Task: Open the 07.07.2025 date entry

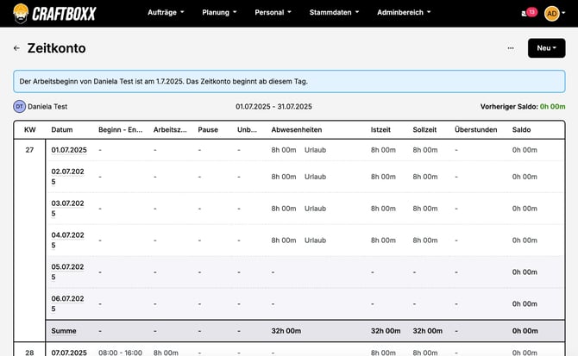Action: click(69, 352)
